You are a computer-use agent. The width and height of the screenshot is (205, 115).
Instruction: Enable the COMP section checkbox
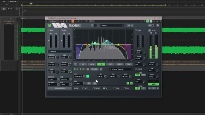(x=62, y=30)
